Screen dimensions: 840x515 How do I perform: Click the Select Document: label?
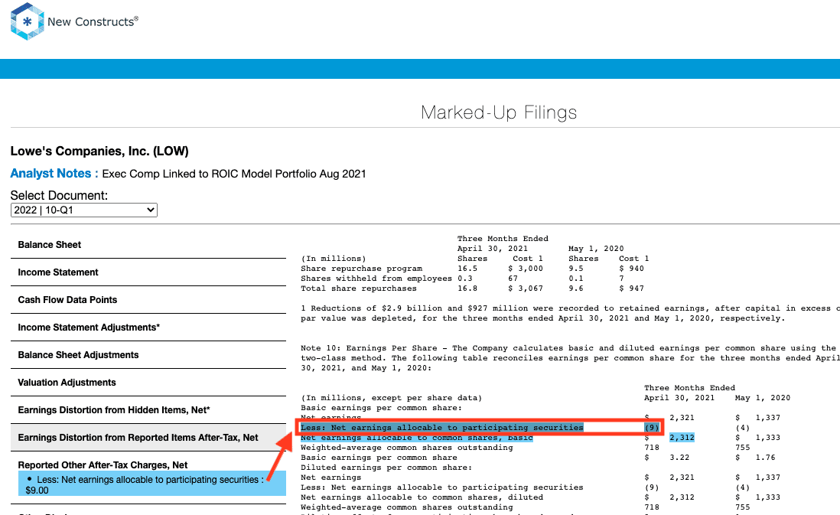(59, 196)
